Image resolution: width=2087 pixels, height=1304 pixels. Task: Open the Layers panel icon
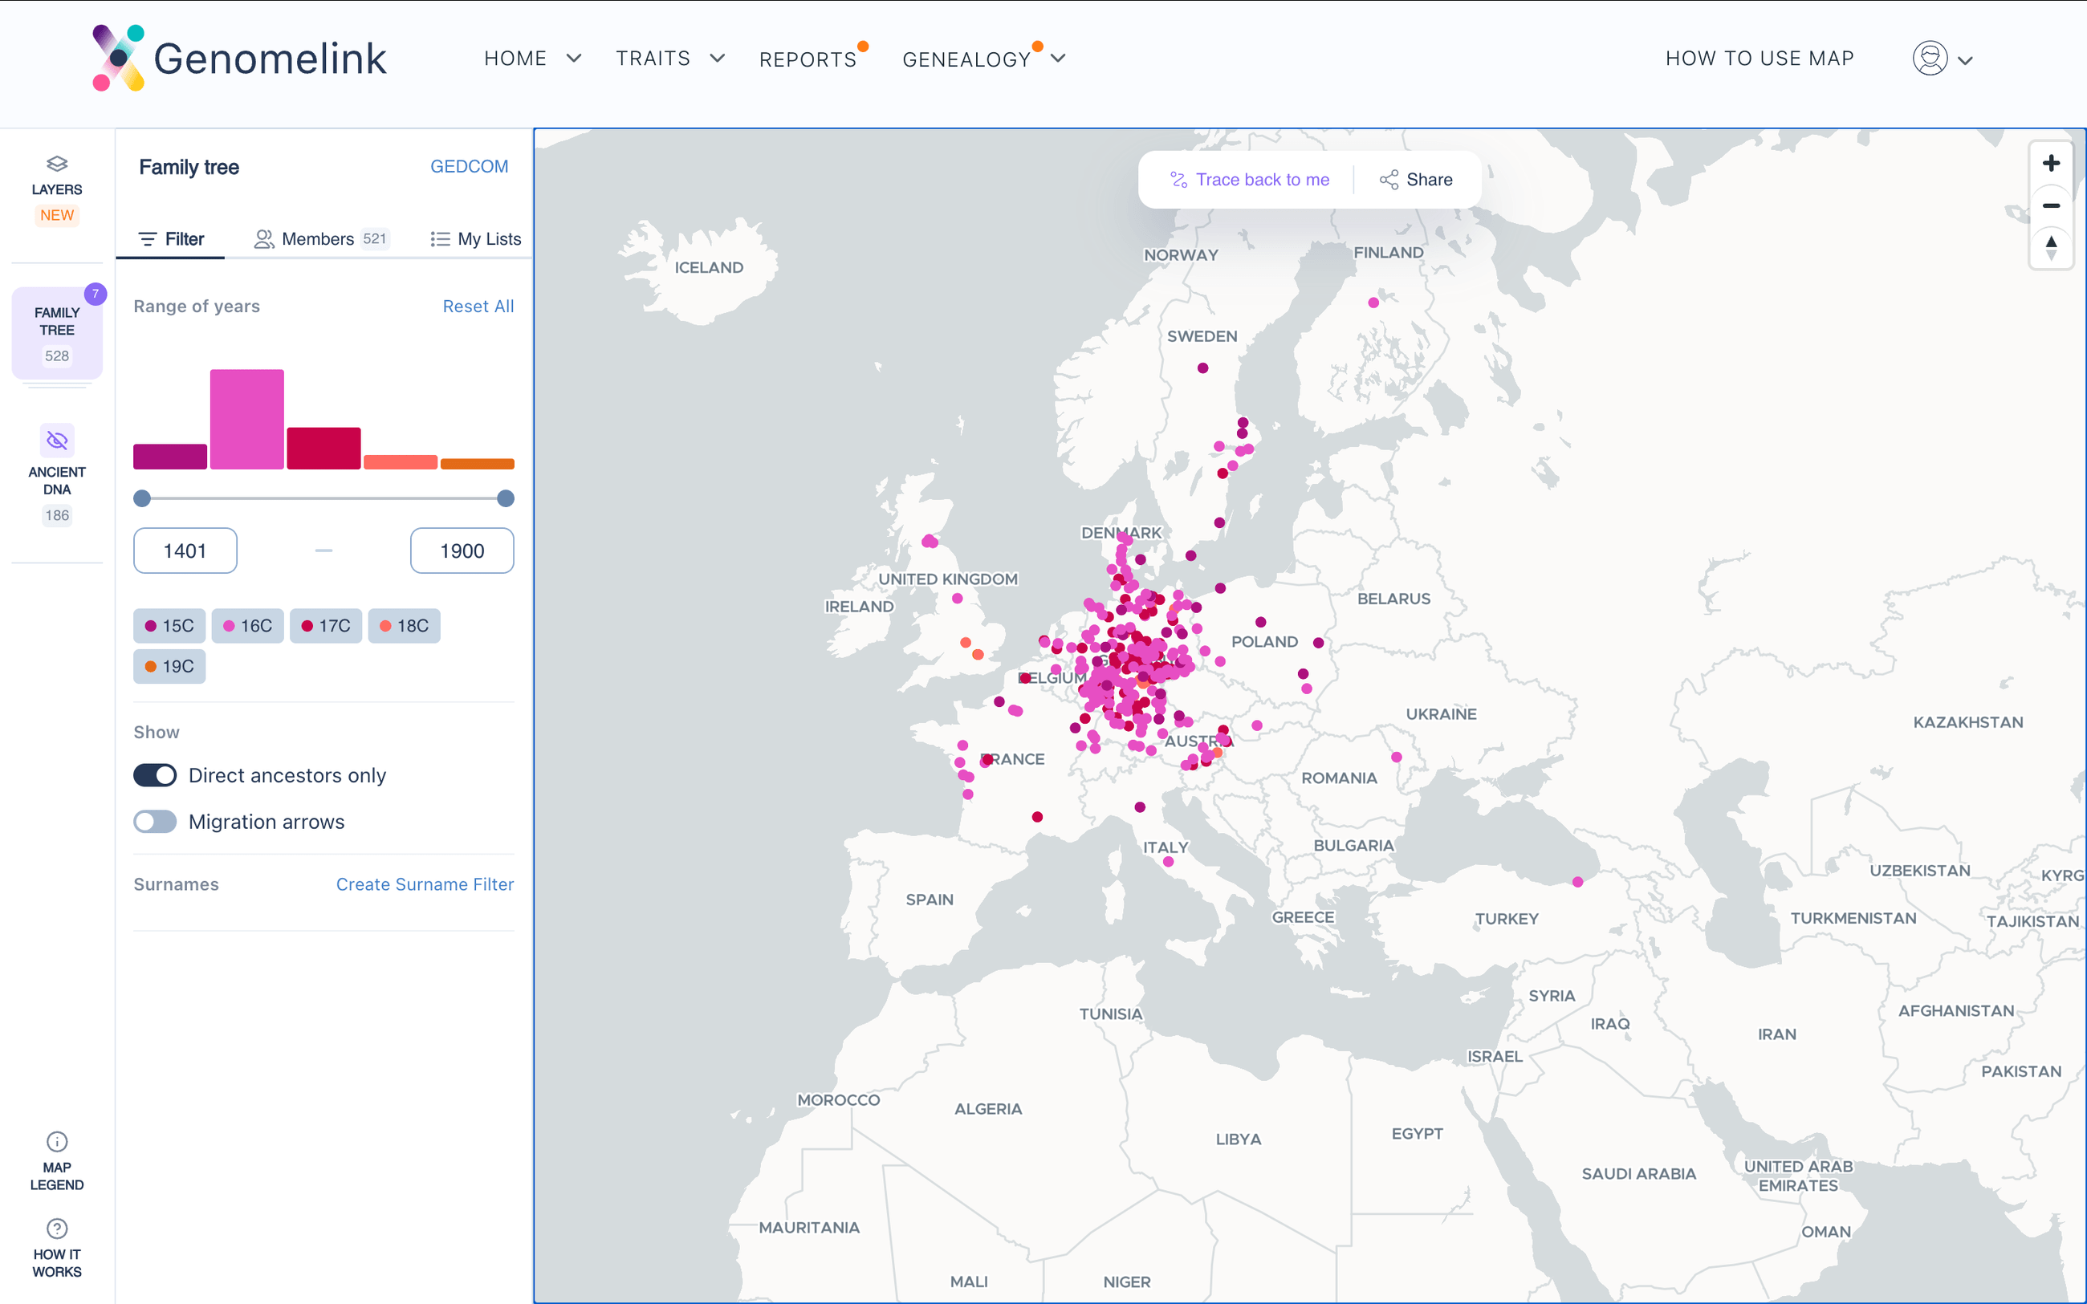(57, 164)
